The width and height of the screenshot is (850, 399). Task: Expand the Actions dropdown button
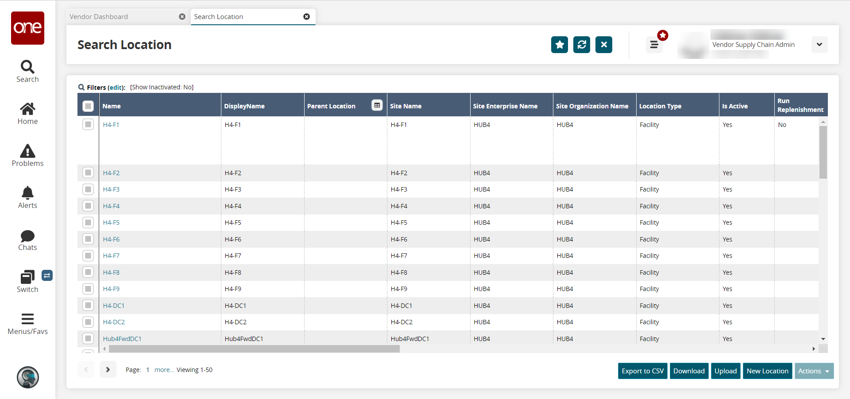(814, 371)
